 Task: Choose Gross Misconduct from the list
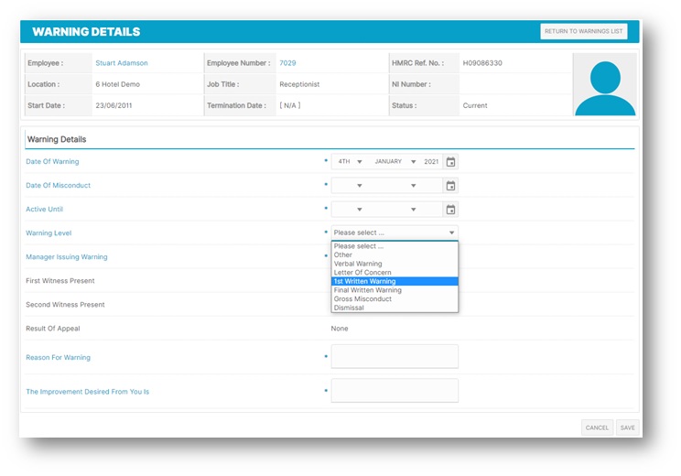395,299
